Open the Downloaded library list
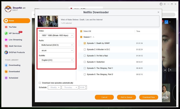 coord(14,72)
